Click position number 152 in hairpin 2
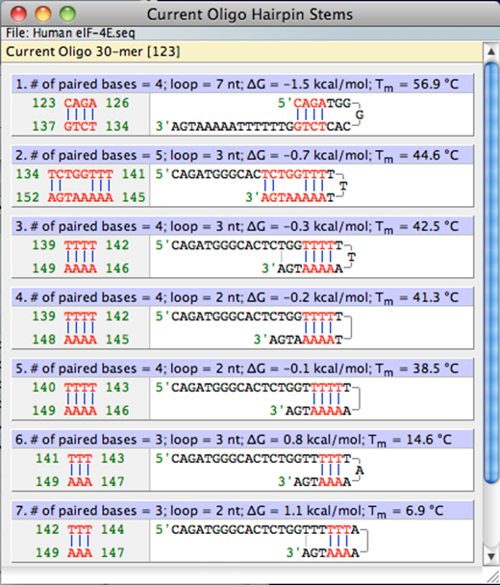This screenshot has height=585, width=500. pyautogui.click(x=27, y=197)
